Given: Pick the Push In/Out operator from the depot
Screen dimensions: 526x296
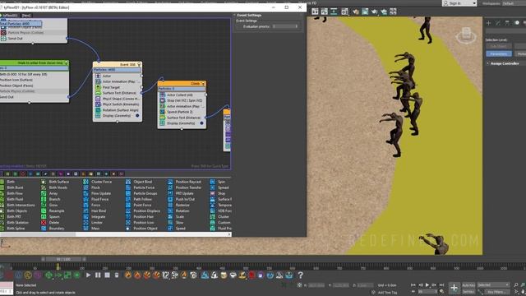Looking at the screenshot, I should point(182,199).
